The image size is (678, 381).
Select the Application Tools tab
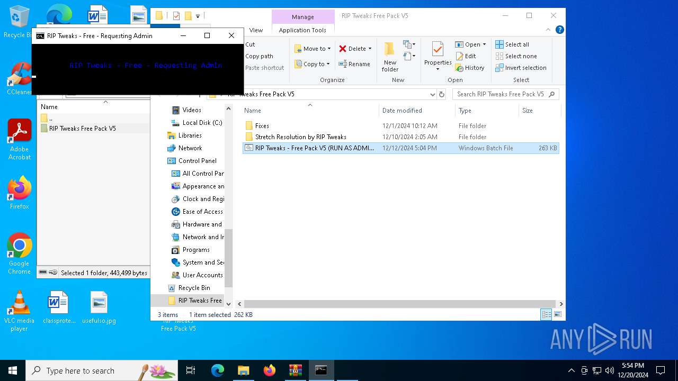[x=302, y=30]
